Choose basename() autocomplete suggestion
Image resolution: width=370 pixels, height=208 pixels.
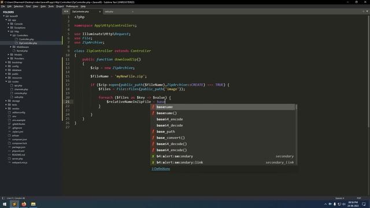click(223, 113)
